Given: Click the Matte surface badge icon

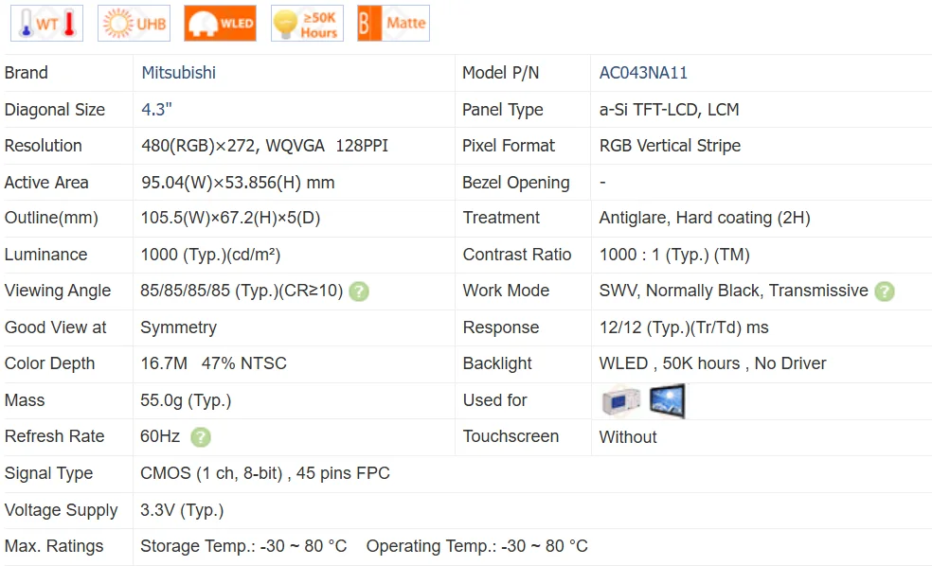Looking at the screenshot, I should tap(393, 23).
